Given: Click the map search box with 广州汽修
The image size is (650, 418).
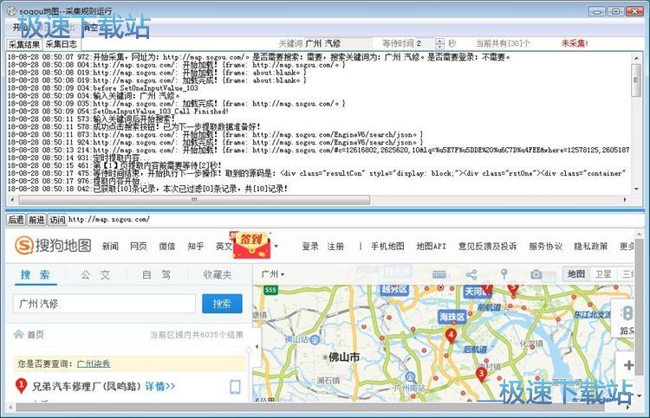Looking at the screenshot, I should (104, 304).
